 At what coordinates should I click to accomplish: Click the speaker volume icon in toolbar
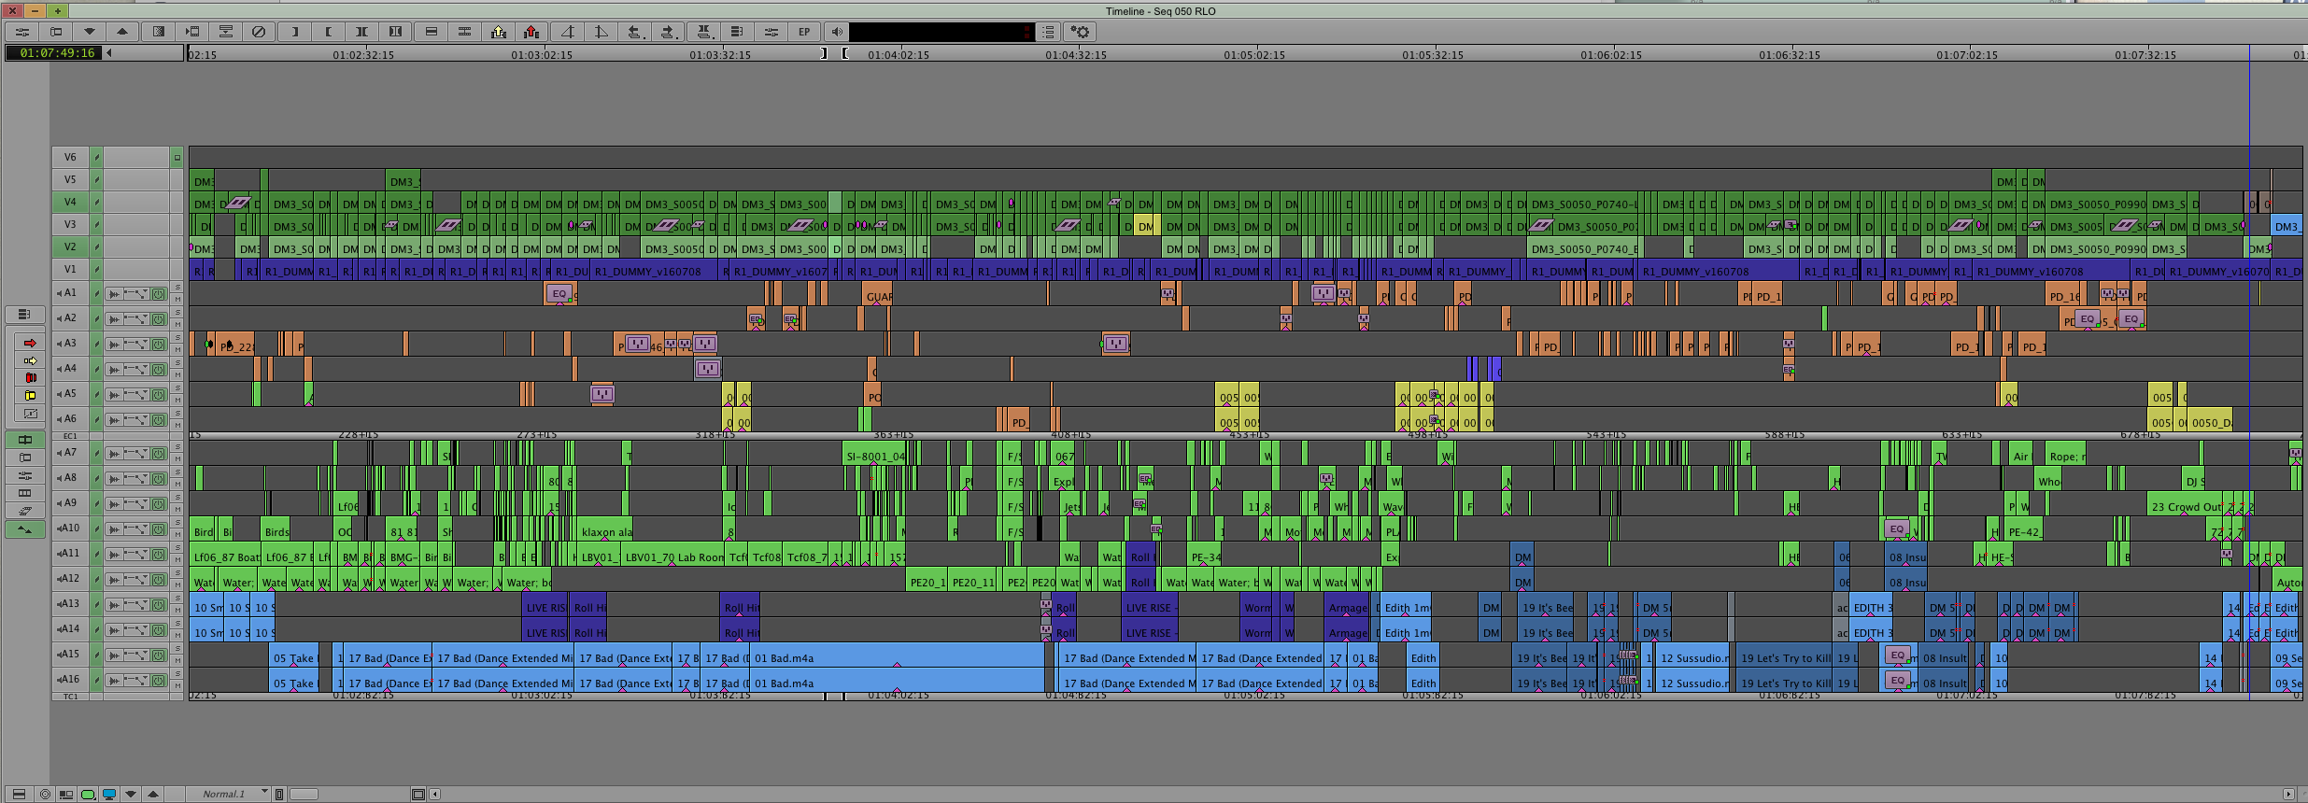837,32
